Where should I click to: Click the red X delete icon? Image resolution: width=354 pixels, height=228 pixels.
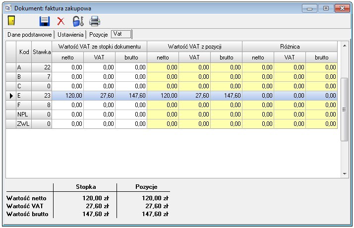tap(60, 21)
